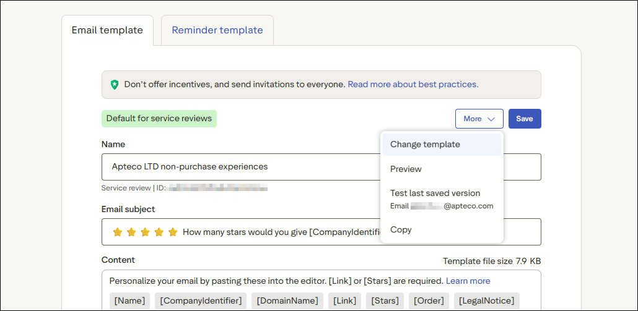The height and width of the screenshot is (311, 638).
Task: Expand the More dropdown button
Action: click(x=479, y=119)
